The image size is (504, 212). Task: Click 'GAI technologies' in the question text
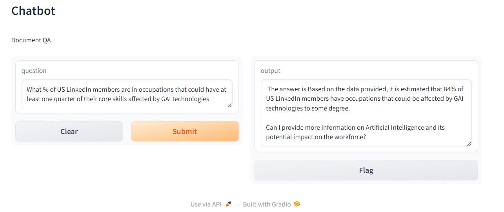(185, 99)
